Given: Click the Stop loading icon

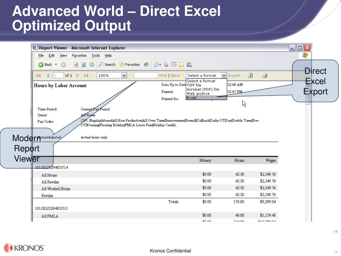Looking at the screenshot, I should 76,65.
